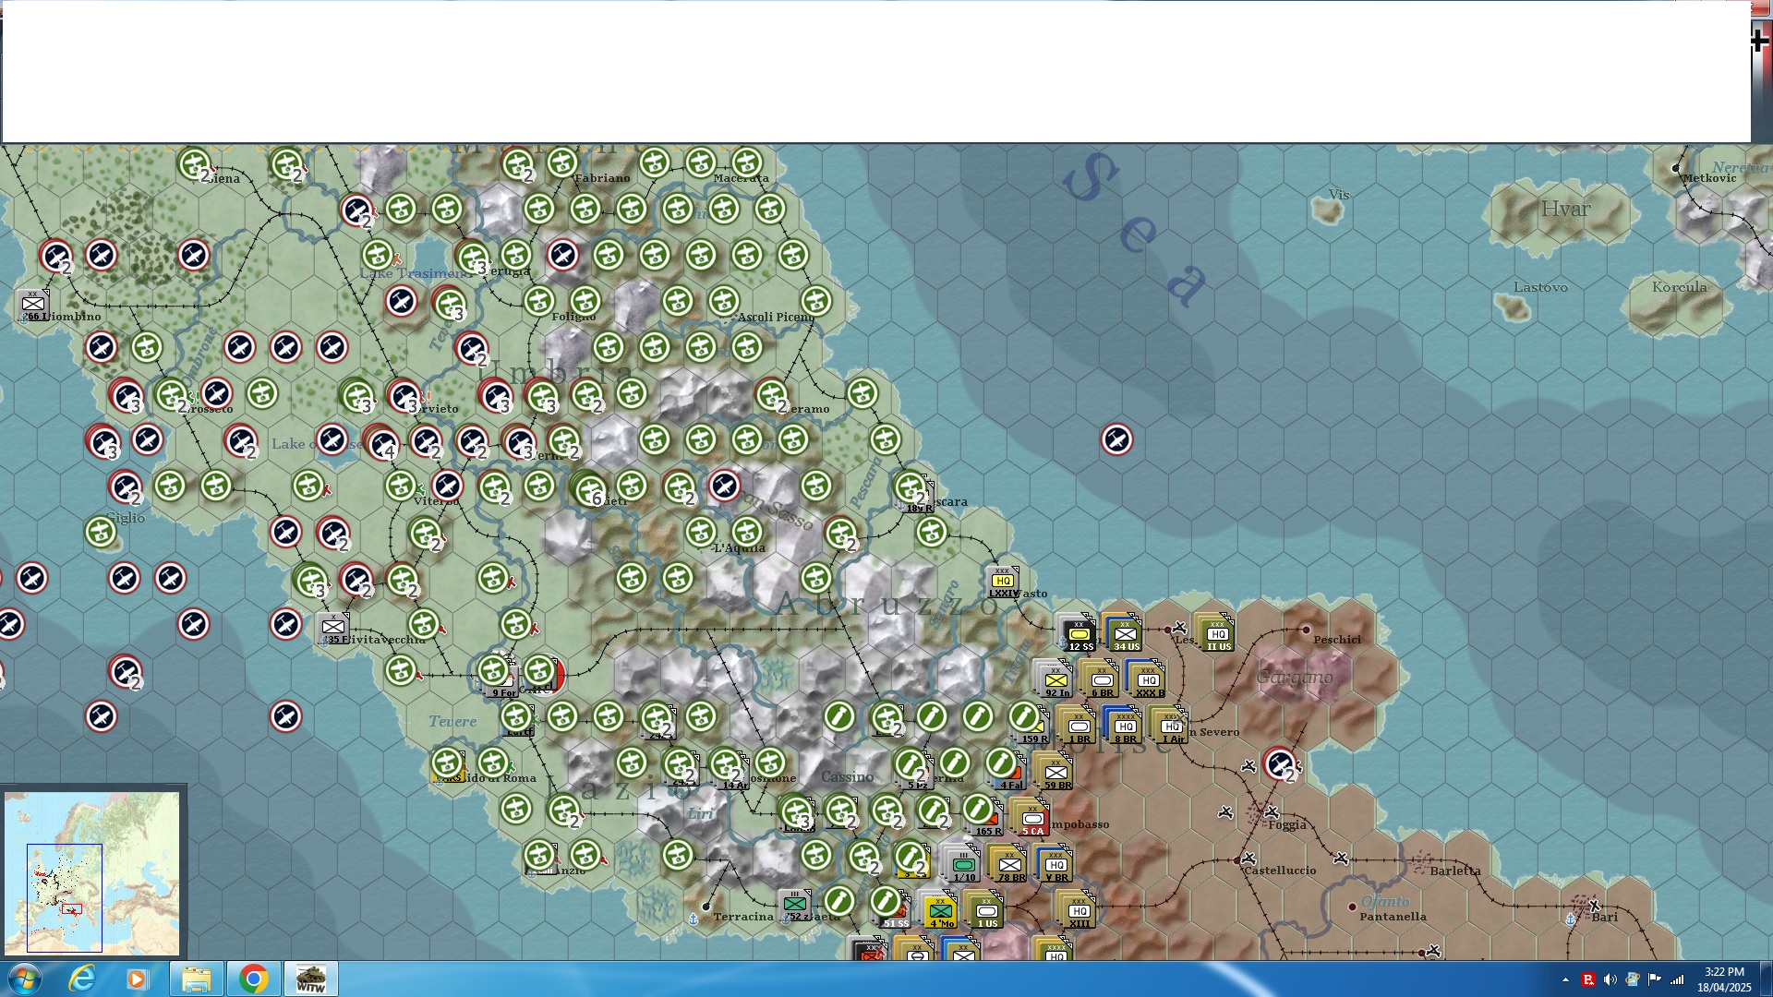Open Google Chrome from the taskbar
Viewport: 1773px width, 997px height.
click(253, 979)
